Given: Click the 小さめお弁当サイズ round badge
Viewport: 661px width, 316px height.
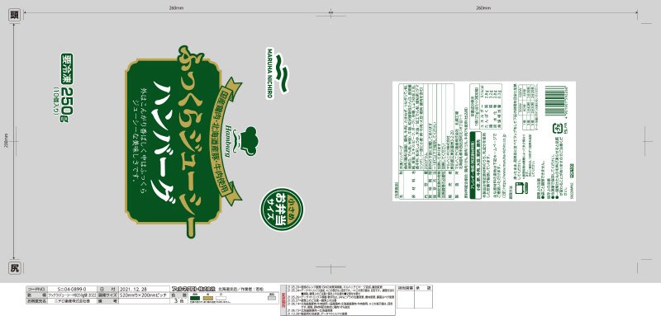Looking at the screenshot, I should click(282, 209).
